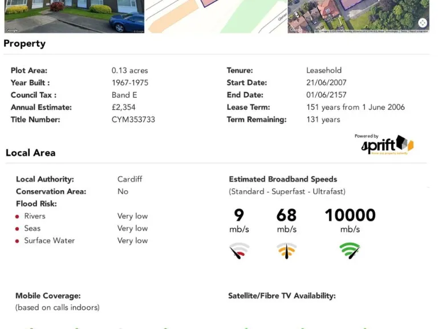This screenshot has width=438, height=329.
Task: Click the 10000 mb/s ultrafast speed value
Action: coord(350,215)
